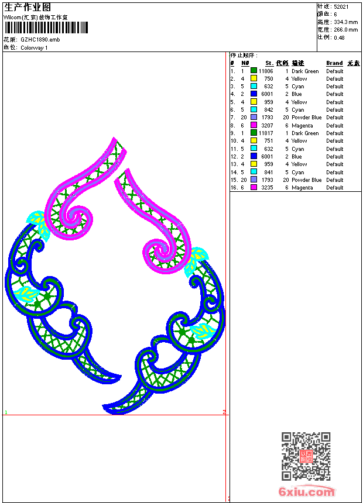Click the dark green swatch in row 1
This screenshot has height=503, width=363.
254,71
